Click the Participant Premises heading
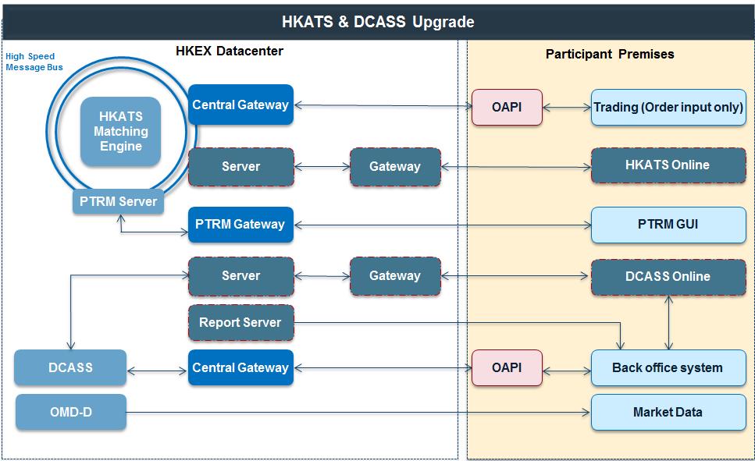The width and height of the screenshot is (755, 461). (610, 54)
